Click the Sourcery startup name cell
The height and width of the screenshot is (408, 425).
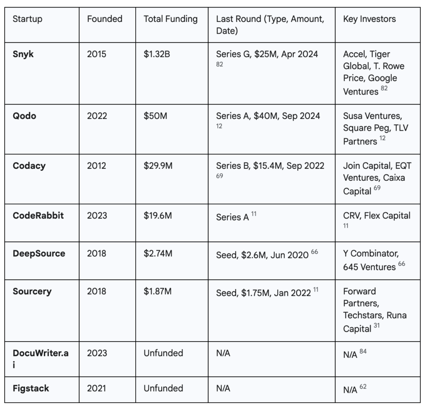click(x=42, y=311)
